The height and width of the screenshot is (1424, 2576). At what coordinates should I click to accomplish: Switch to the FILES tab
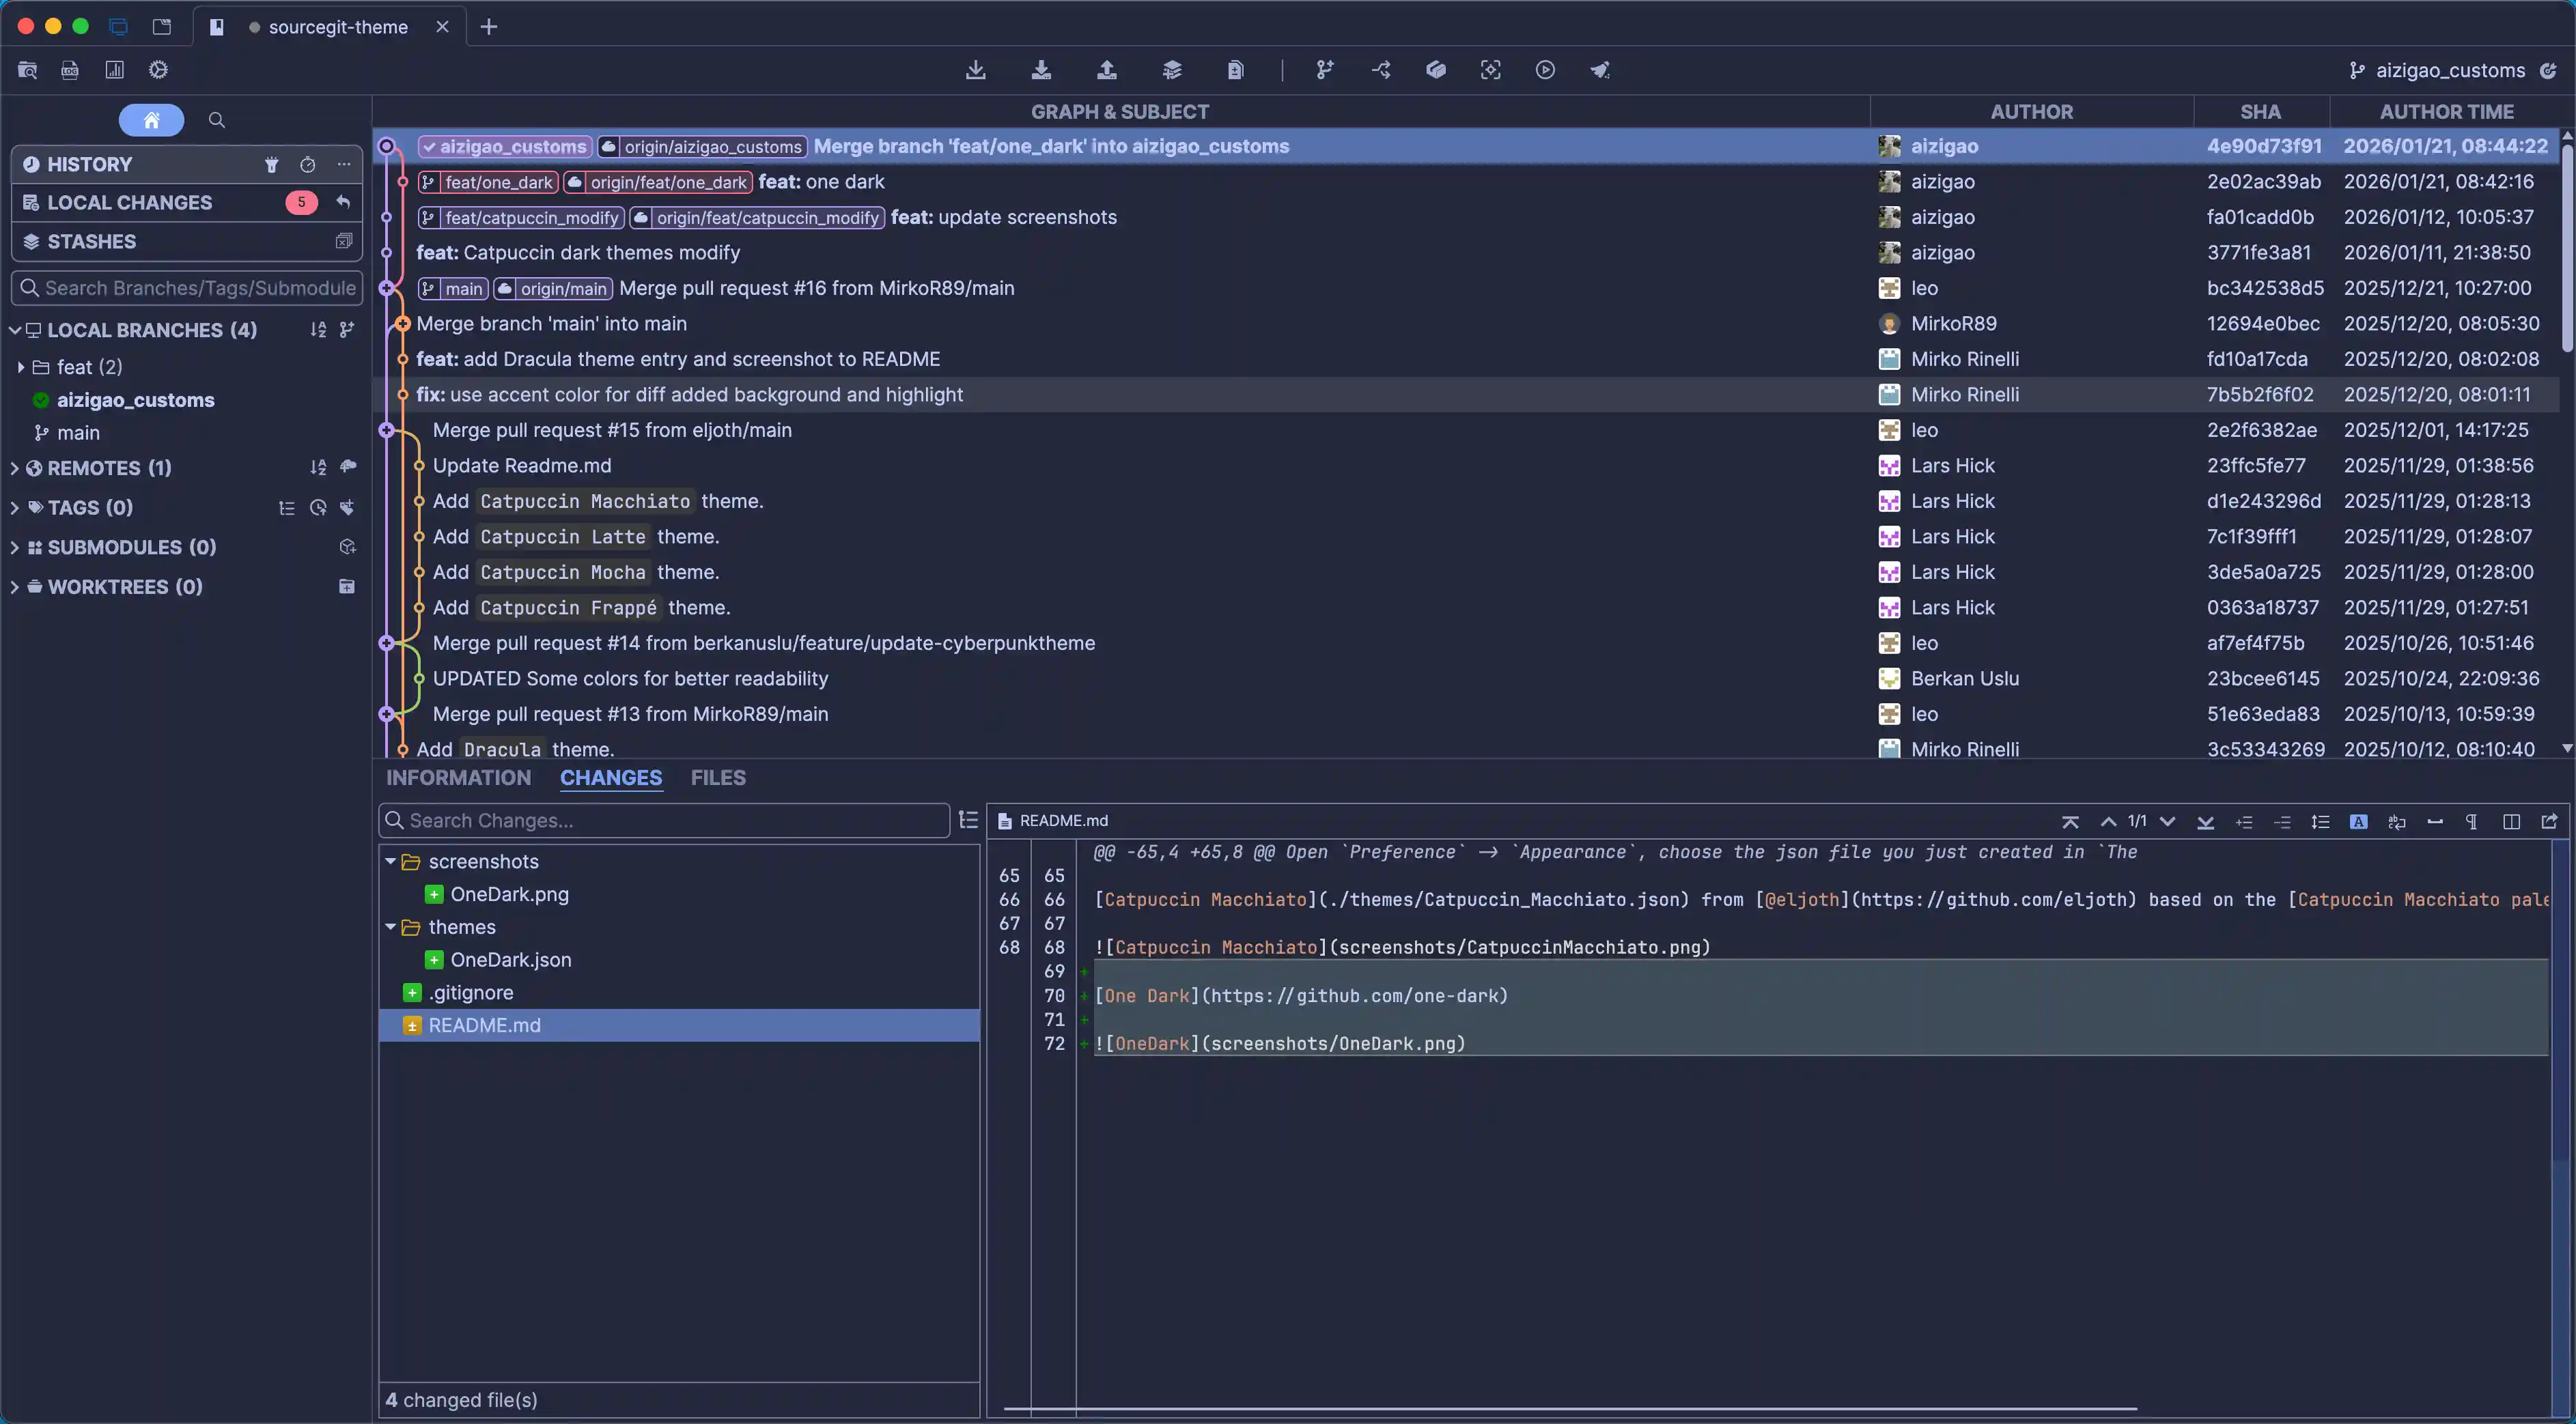click(718, 778)
